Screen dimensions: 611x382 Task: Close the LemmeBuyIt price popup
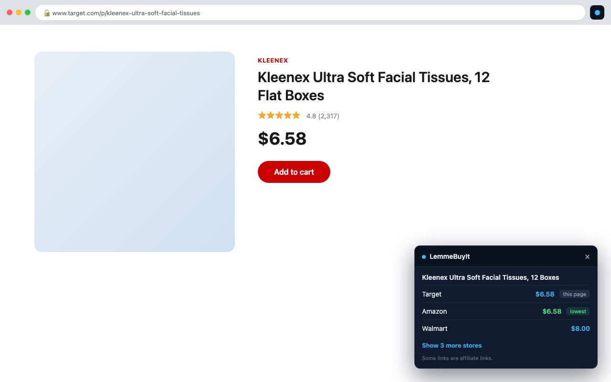click(x=587, y=257)
